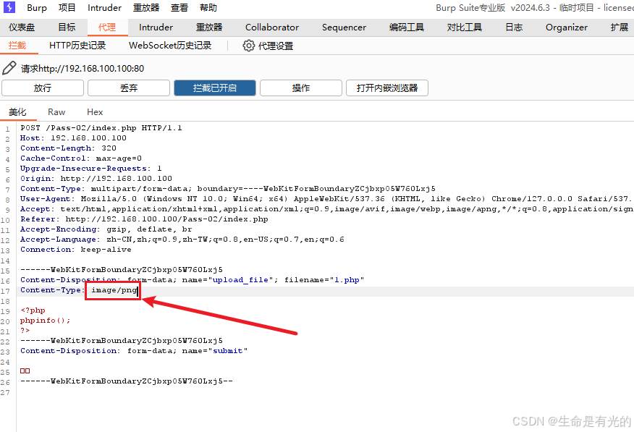Open the 操作 action button
The width and height of the screenshot is (634, 432).
[301, 88]
